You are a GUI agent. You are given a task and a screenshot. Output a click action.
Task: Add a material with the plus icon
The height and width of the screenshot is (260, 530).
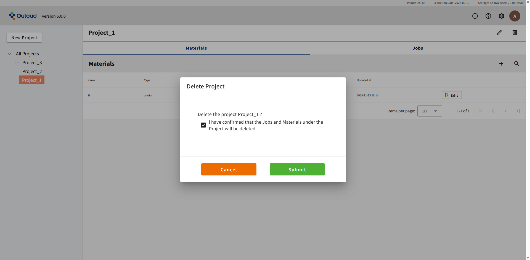pos(501,64)
